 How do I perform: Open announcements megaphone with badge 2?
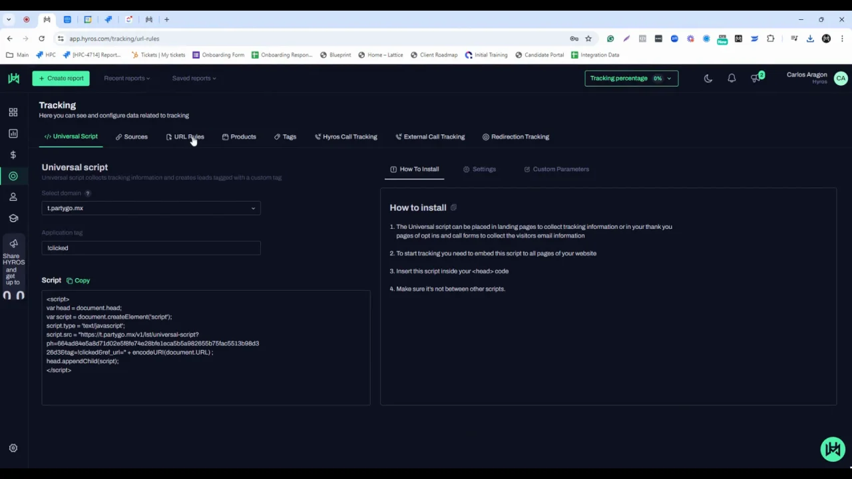(x=756, y=78)
